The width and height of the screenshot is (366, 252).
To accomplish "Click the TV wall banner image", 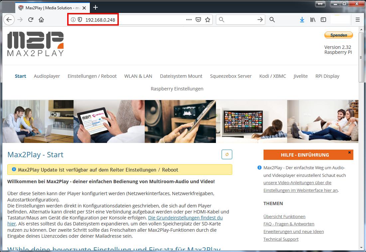I will tap(252, 121).
